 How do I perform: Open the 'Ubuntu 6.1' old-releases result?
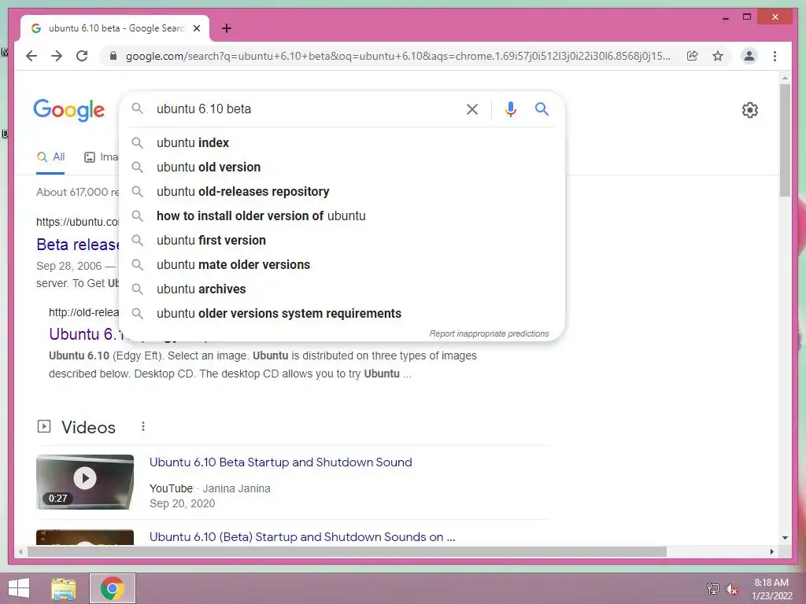87,334
